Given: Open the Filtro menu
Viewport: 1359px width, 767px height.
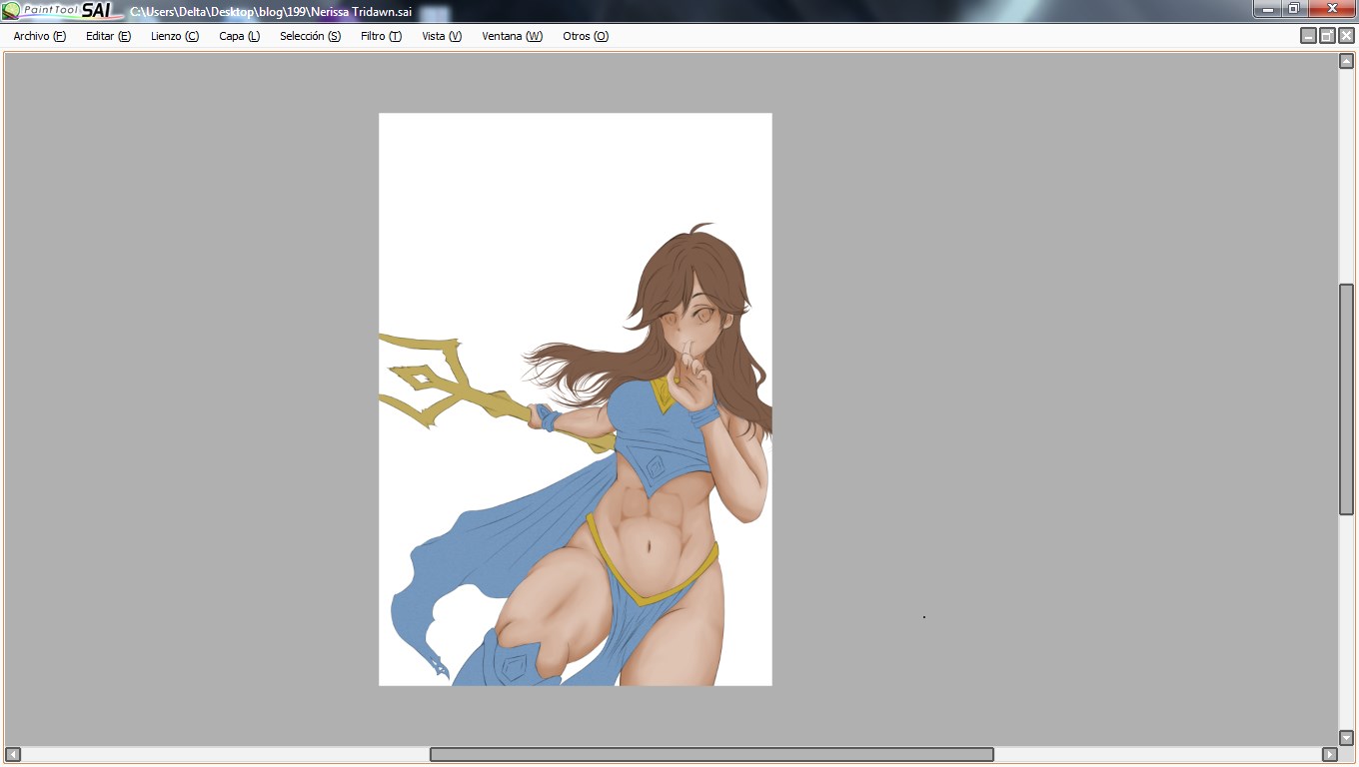Looking at the screenshot, I should [x=381, y=36].
